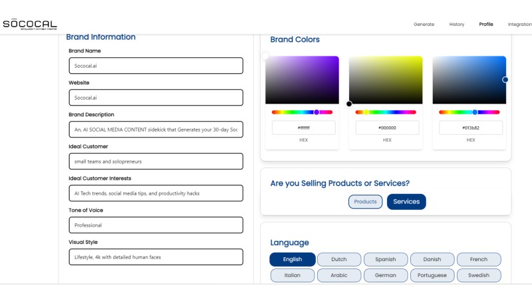The image size is (532, 299).
Task: Click the black picker handle in second color panel
Action: click(349, 104)
